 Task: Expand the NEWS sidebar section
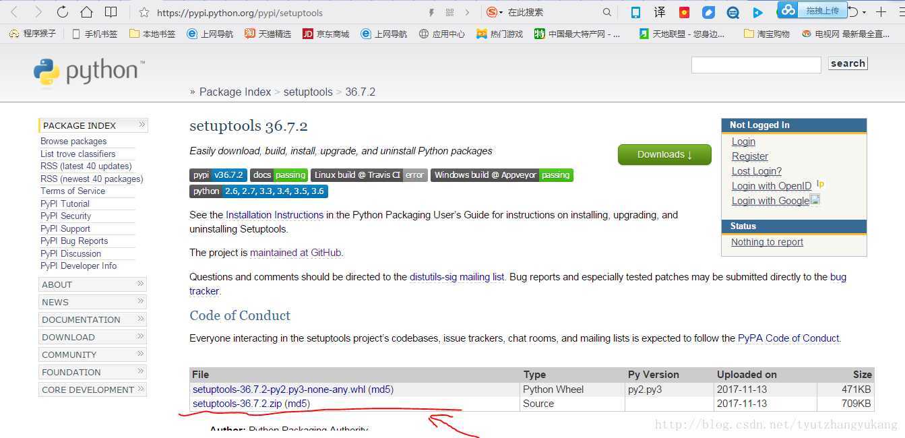pyautogui.click(x=93, y=302)
